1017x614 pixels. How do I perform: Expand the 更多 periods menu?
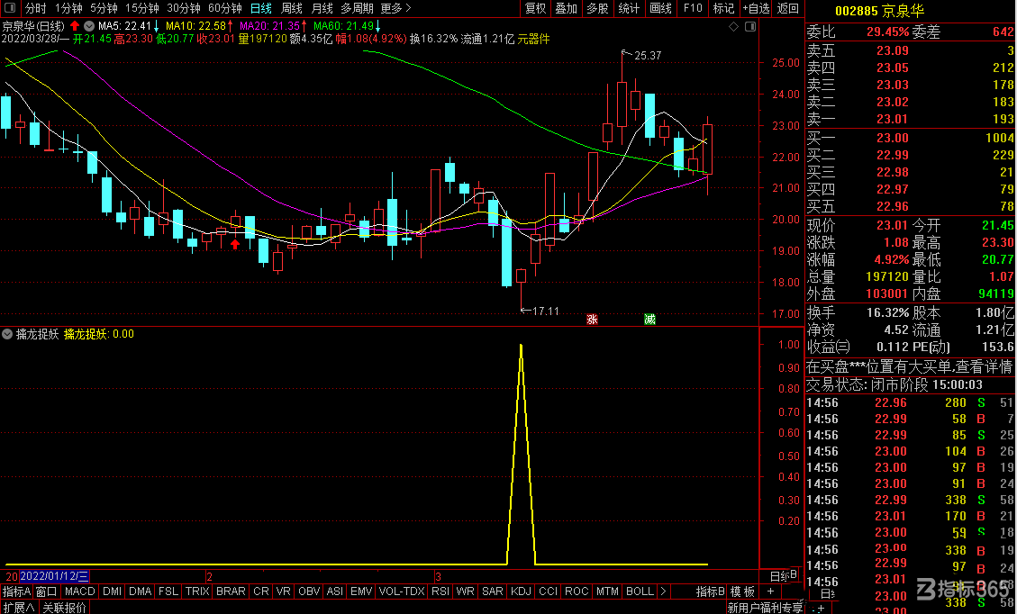pos(395,8)
